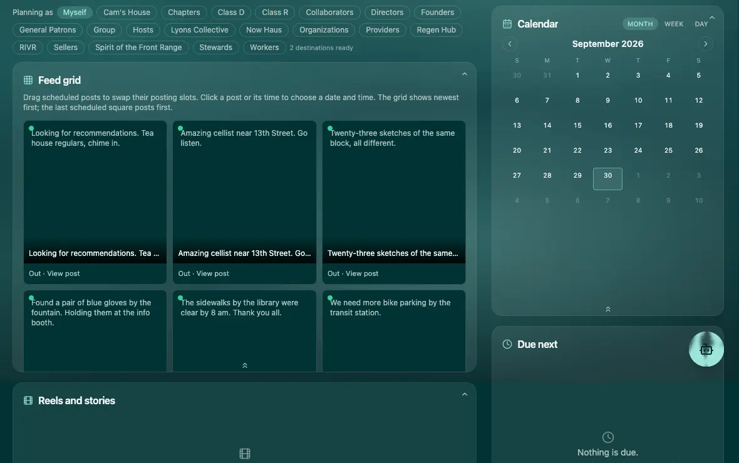This screenshot has height=463, width=739.
Task: Select the Class R planning chip
Action: click(275, 13)
